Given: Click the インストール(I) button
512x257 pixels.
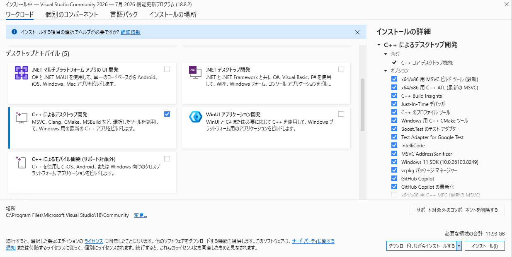Looking at the screenshot, I should (485, 246).
